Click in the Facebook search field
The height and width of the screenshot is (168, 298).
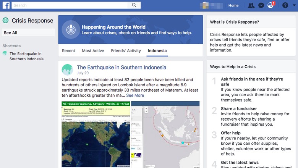70,5
